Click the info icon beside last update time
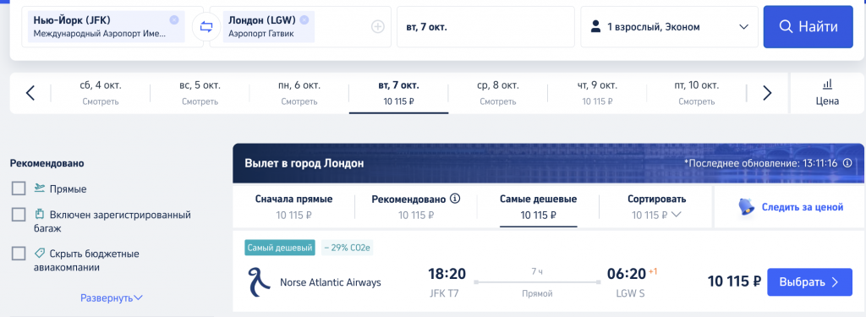 click(847, 163)
